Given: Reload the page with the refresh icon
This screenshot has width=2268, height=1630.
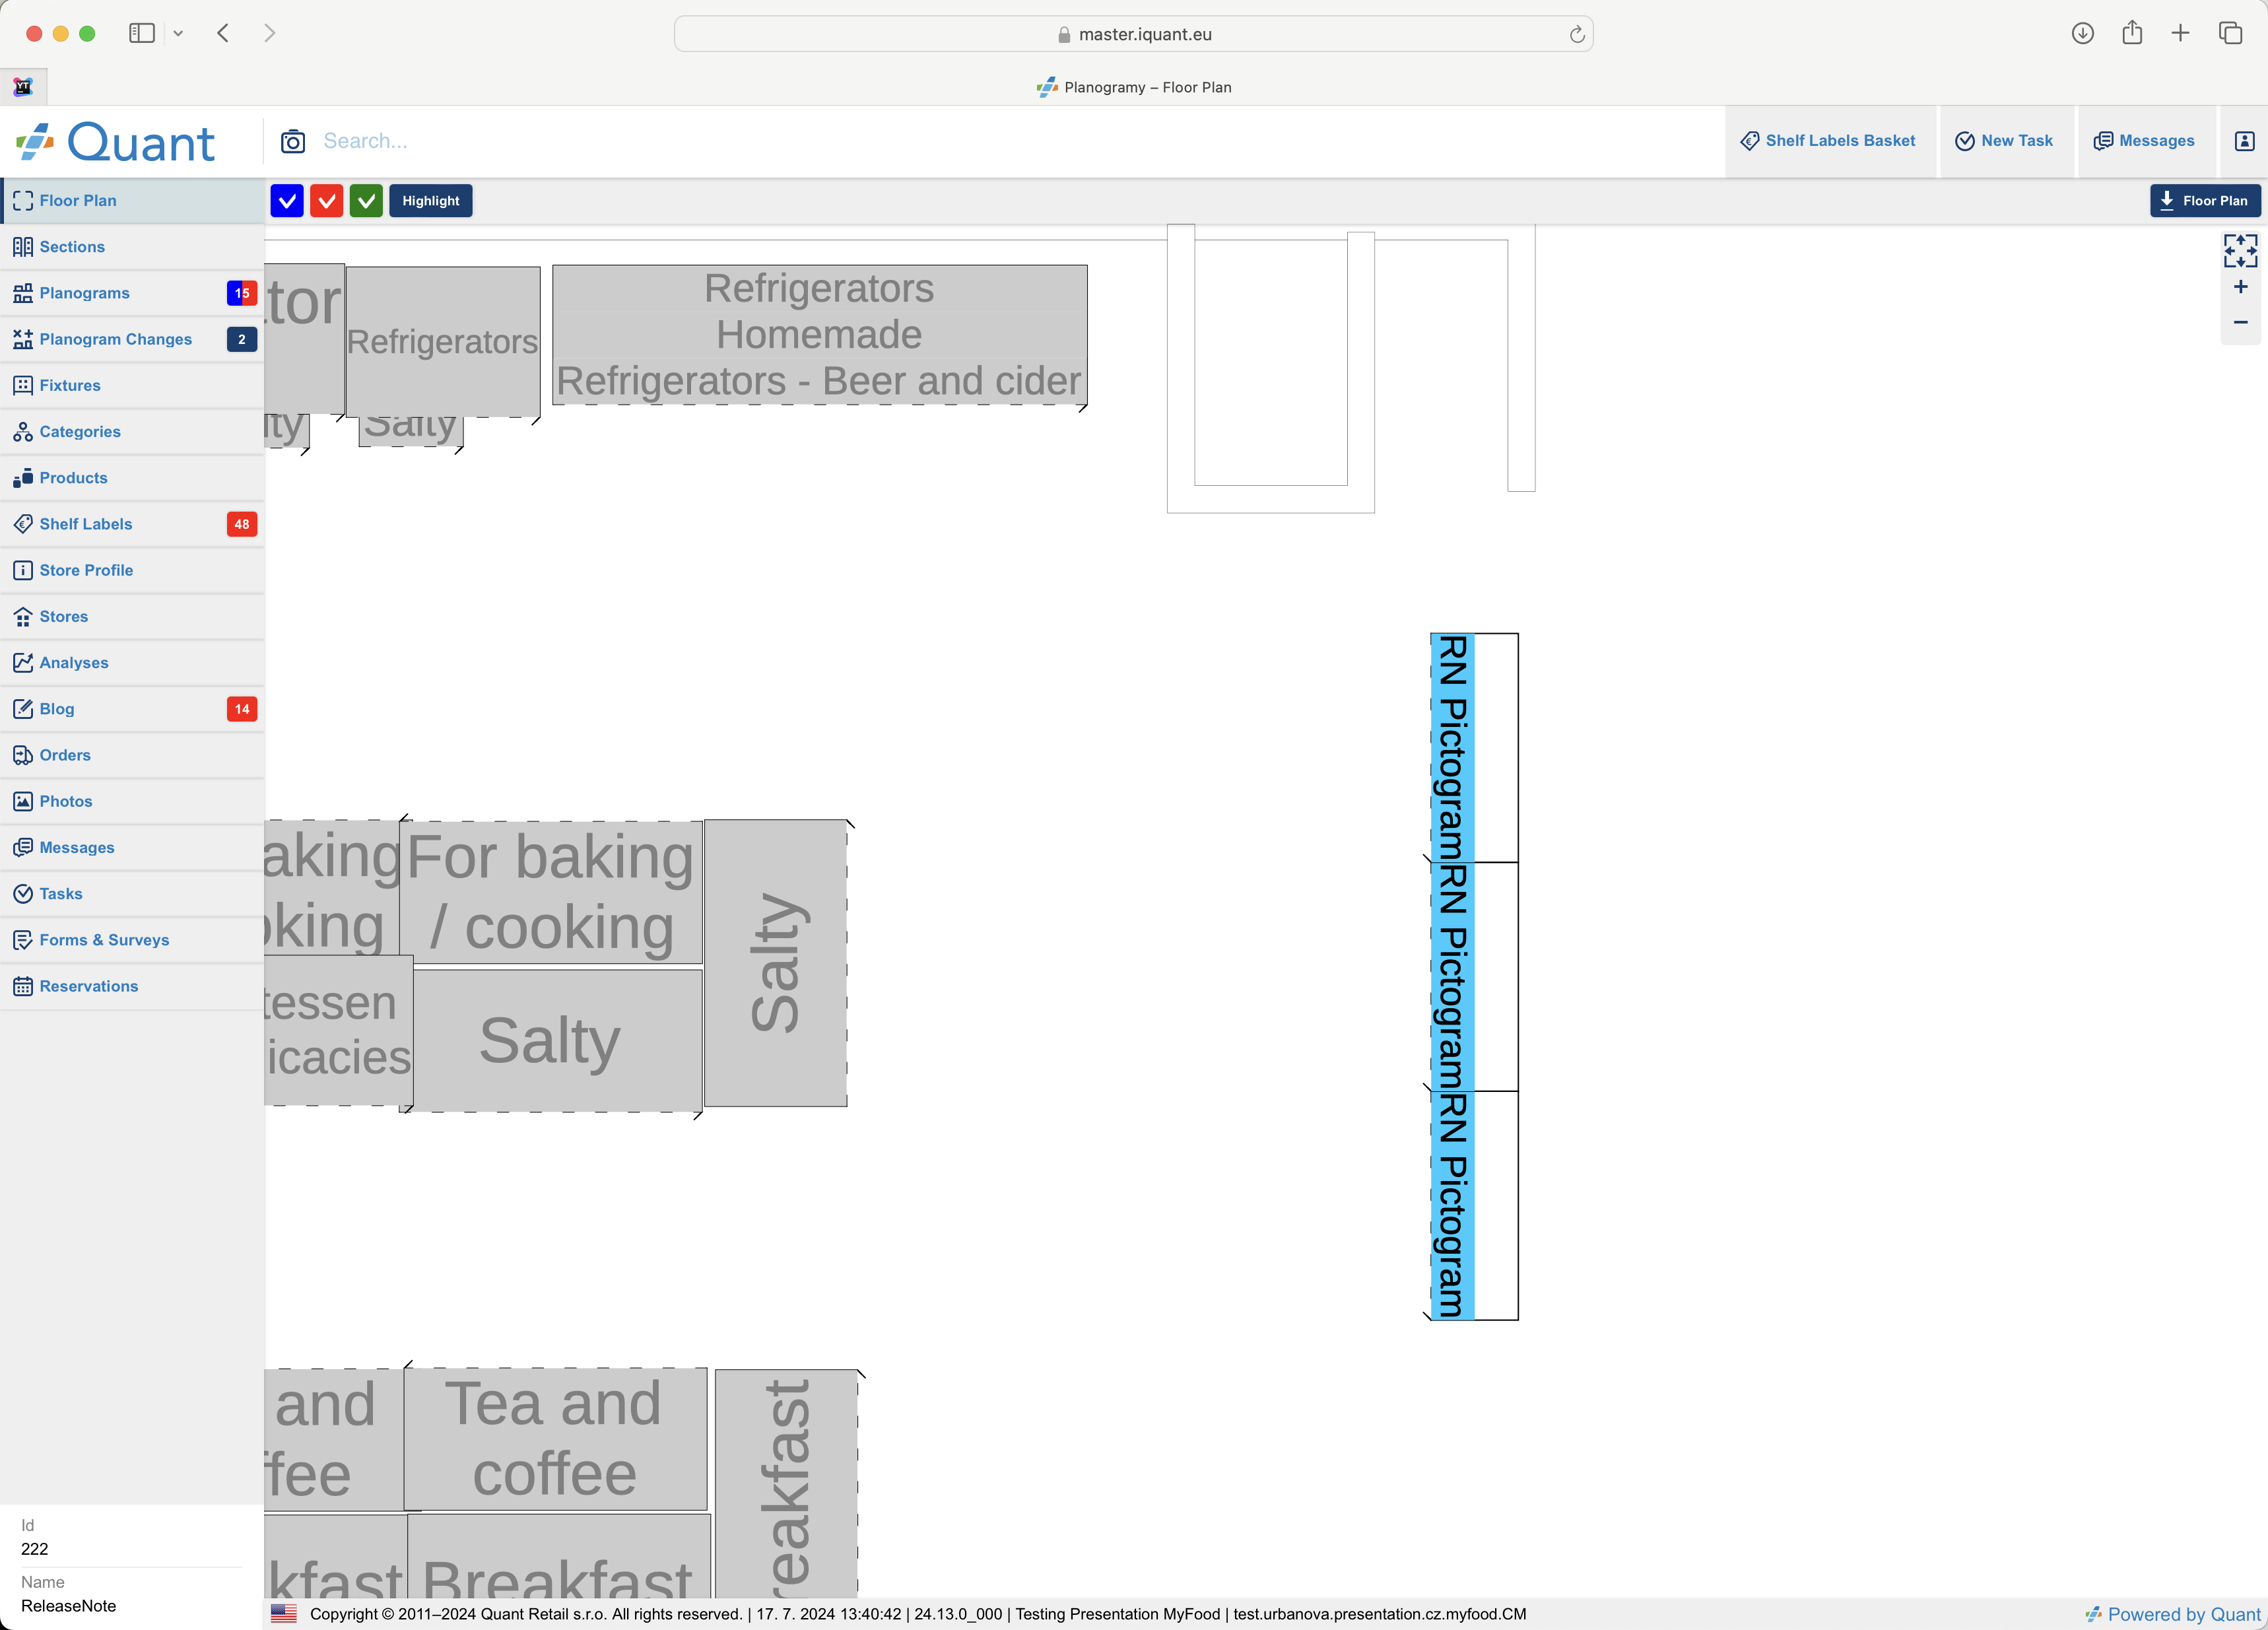Looking at the screenshot, I should [1576, 34].
